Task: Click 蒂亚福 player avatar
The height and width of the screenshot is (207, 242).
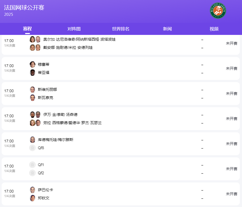Action: point(32,73)
